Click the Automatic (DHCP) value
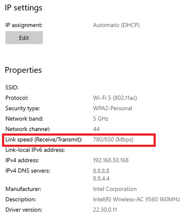191x220 pixels. 116,25
